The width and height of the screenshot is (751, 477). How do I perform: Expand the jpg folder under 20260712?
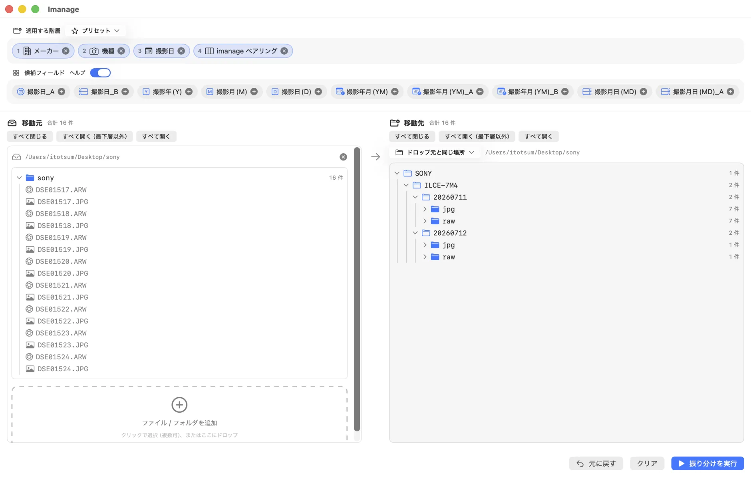[x=425, y=245]
